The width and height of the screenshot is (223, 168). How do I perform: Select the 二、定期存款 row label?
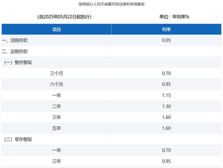click(15, 51)
